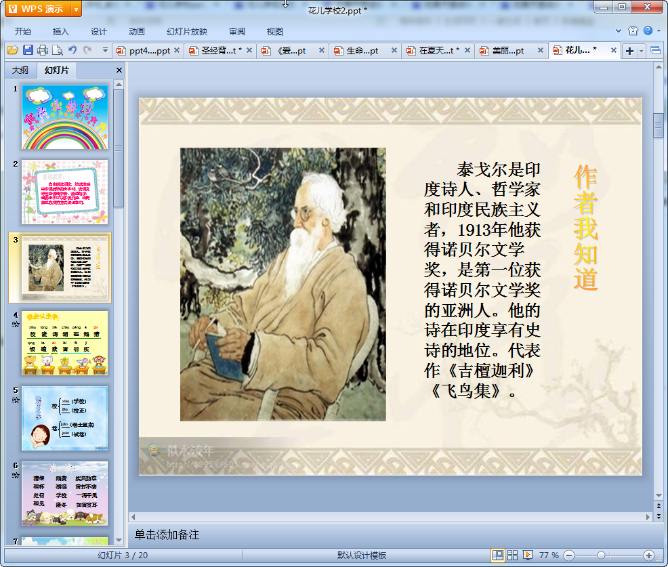This screenshot has height=567, width=668.
Task: Redo the action with the redo arrow
Action: coord(87,50)
